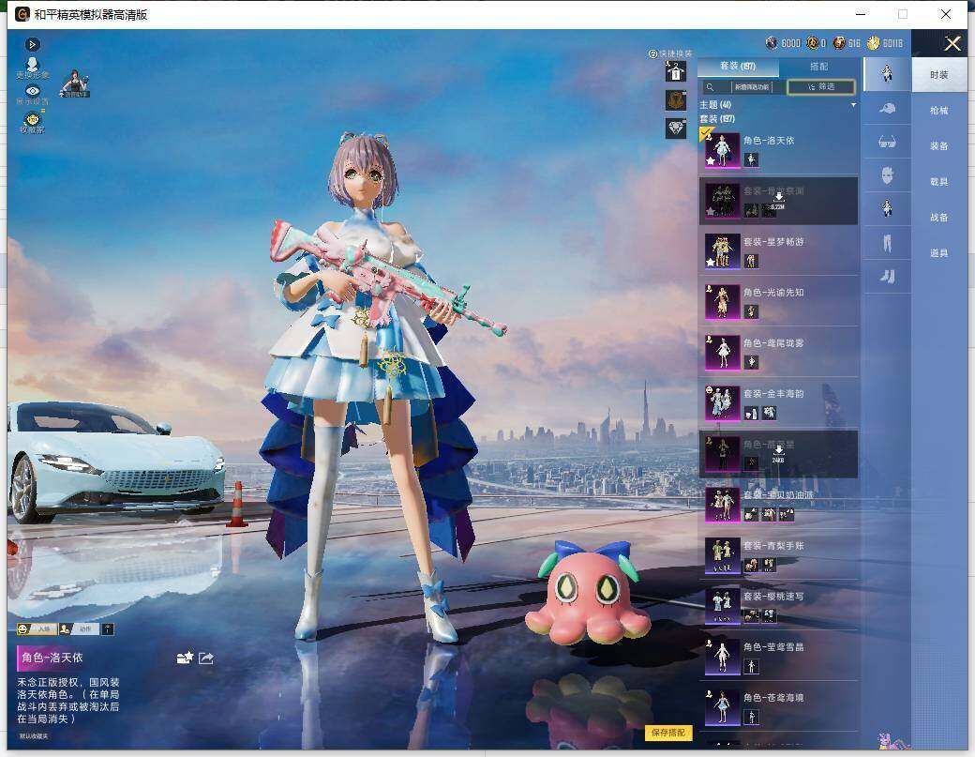This screenshot has width=975, height=757.
Task: Click the small item icon under 套装-星梦畅游
Action: point(751,262)
